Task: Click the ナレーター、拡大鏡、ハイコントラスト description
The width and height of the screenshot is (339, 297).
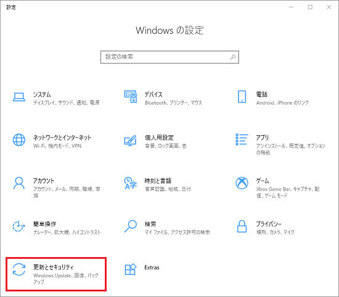Action: coord(67,232)
